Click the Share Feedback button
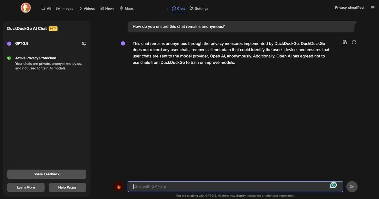 tap(46, 173)
